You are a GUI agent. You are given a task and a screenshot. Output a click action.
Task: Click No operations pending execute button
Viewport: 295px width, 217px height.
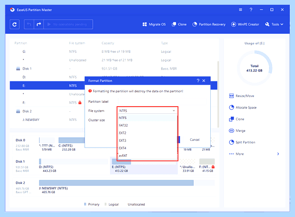click(69, 24)
